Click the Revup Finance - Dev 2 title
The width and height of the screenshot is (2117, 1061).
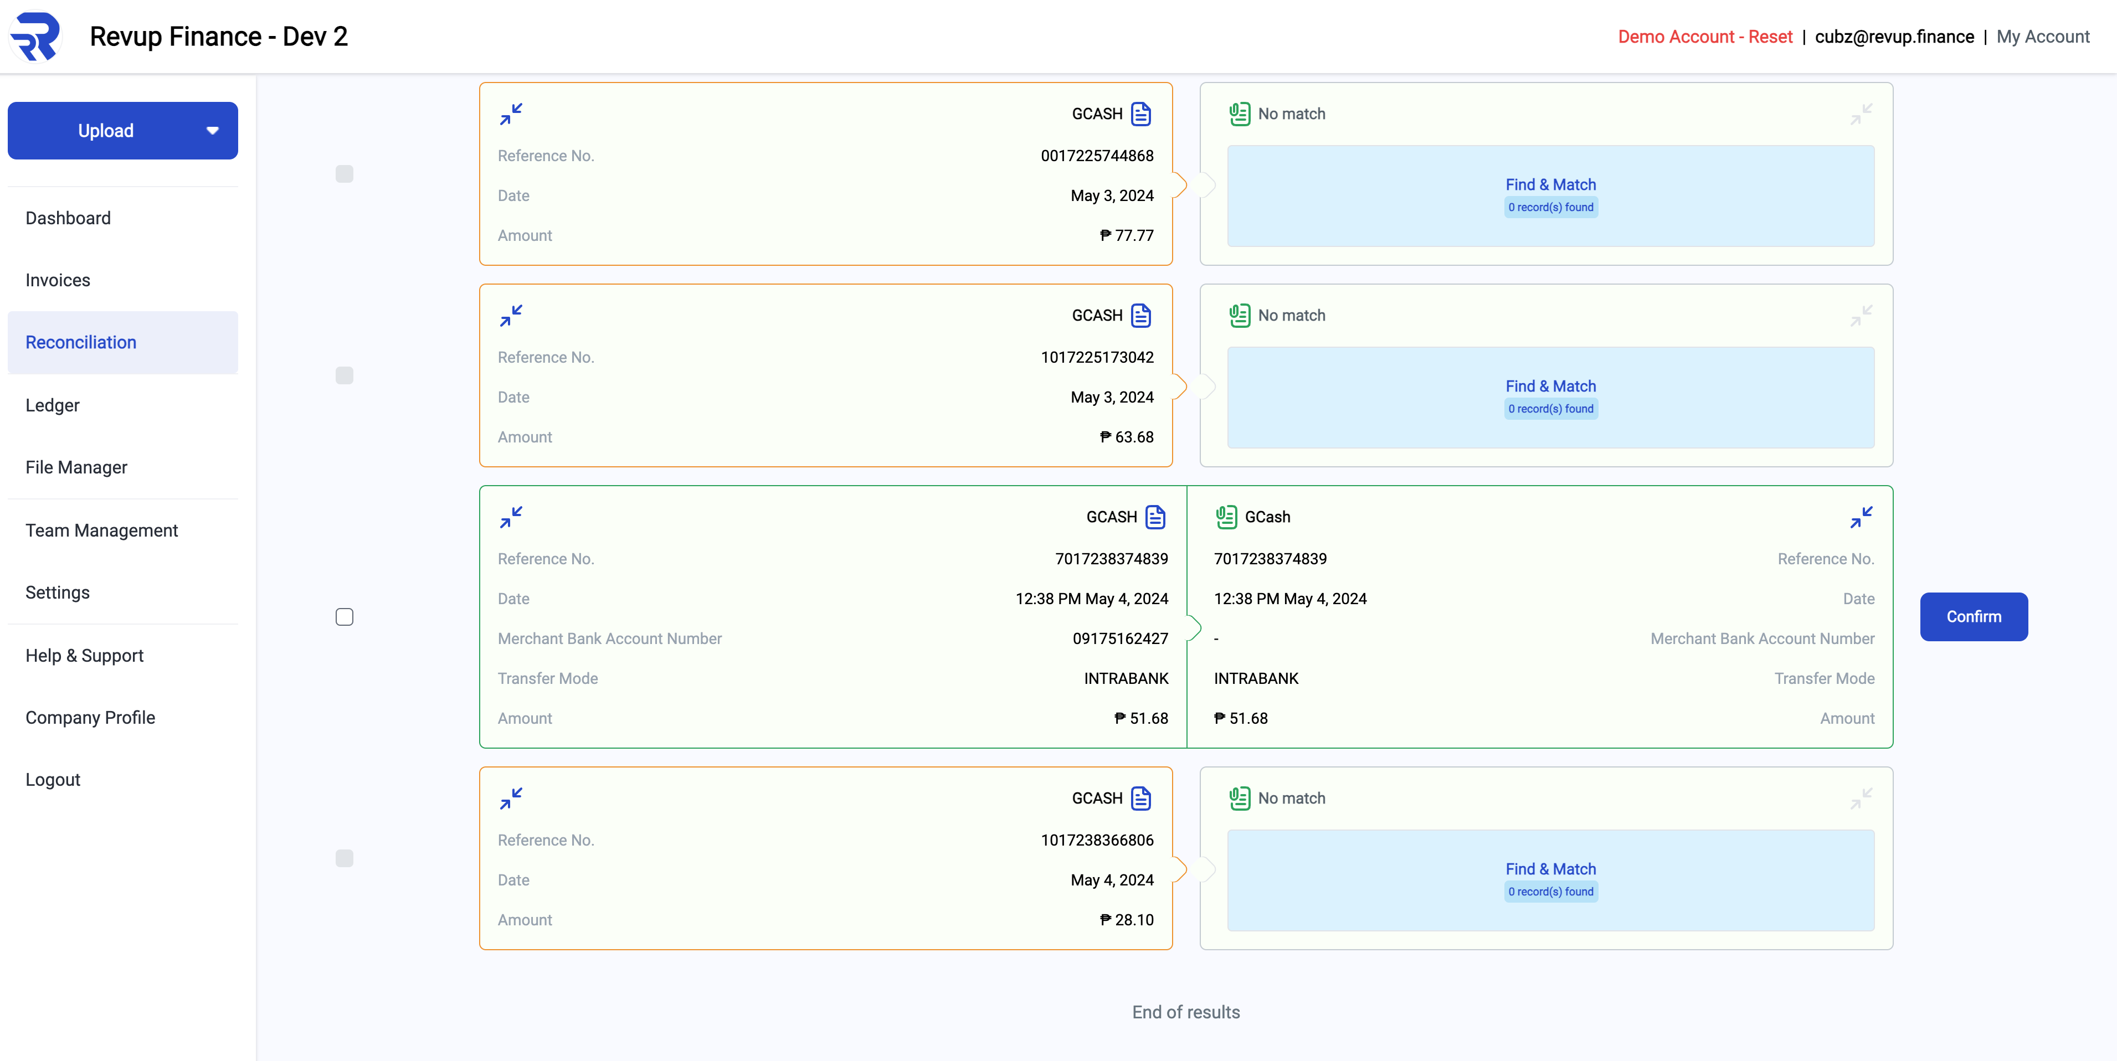tap(219, 36)
